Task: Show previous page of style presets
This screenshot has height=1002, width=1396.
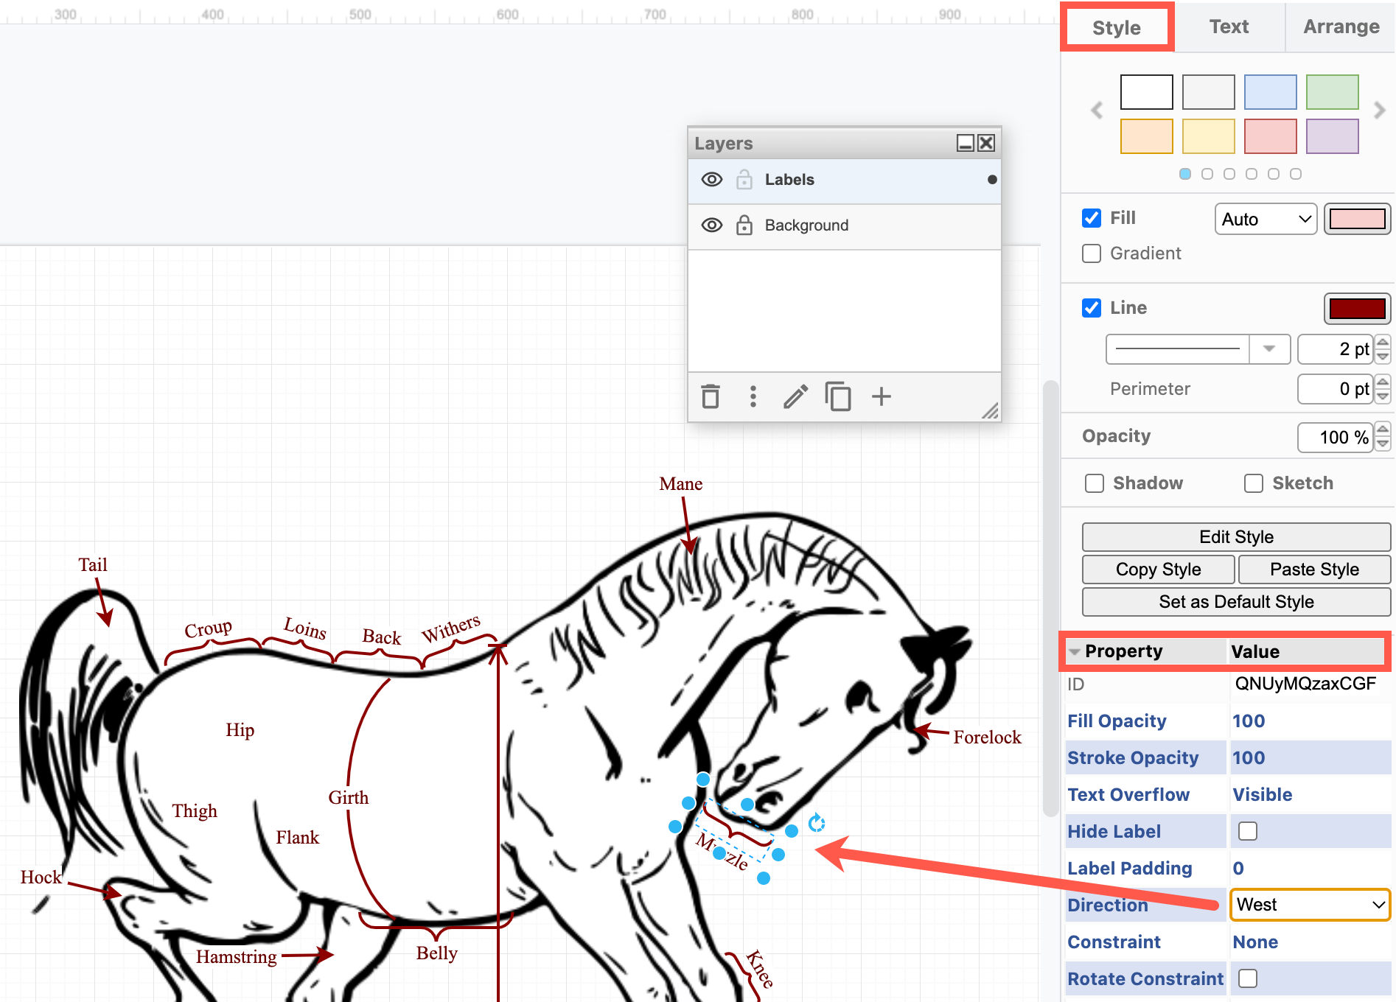Action: pos(1096,110)
